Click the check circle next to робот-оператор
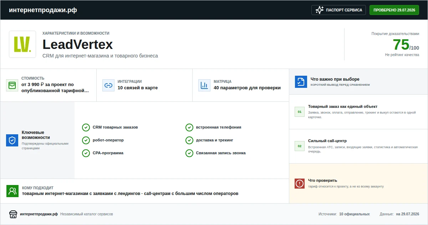The image size is (428, 225). tap(86, 140)
